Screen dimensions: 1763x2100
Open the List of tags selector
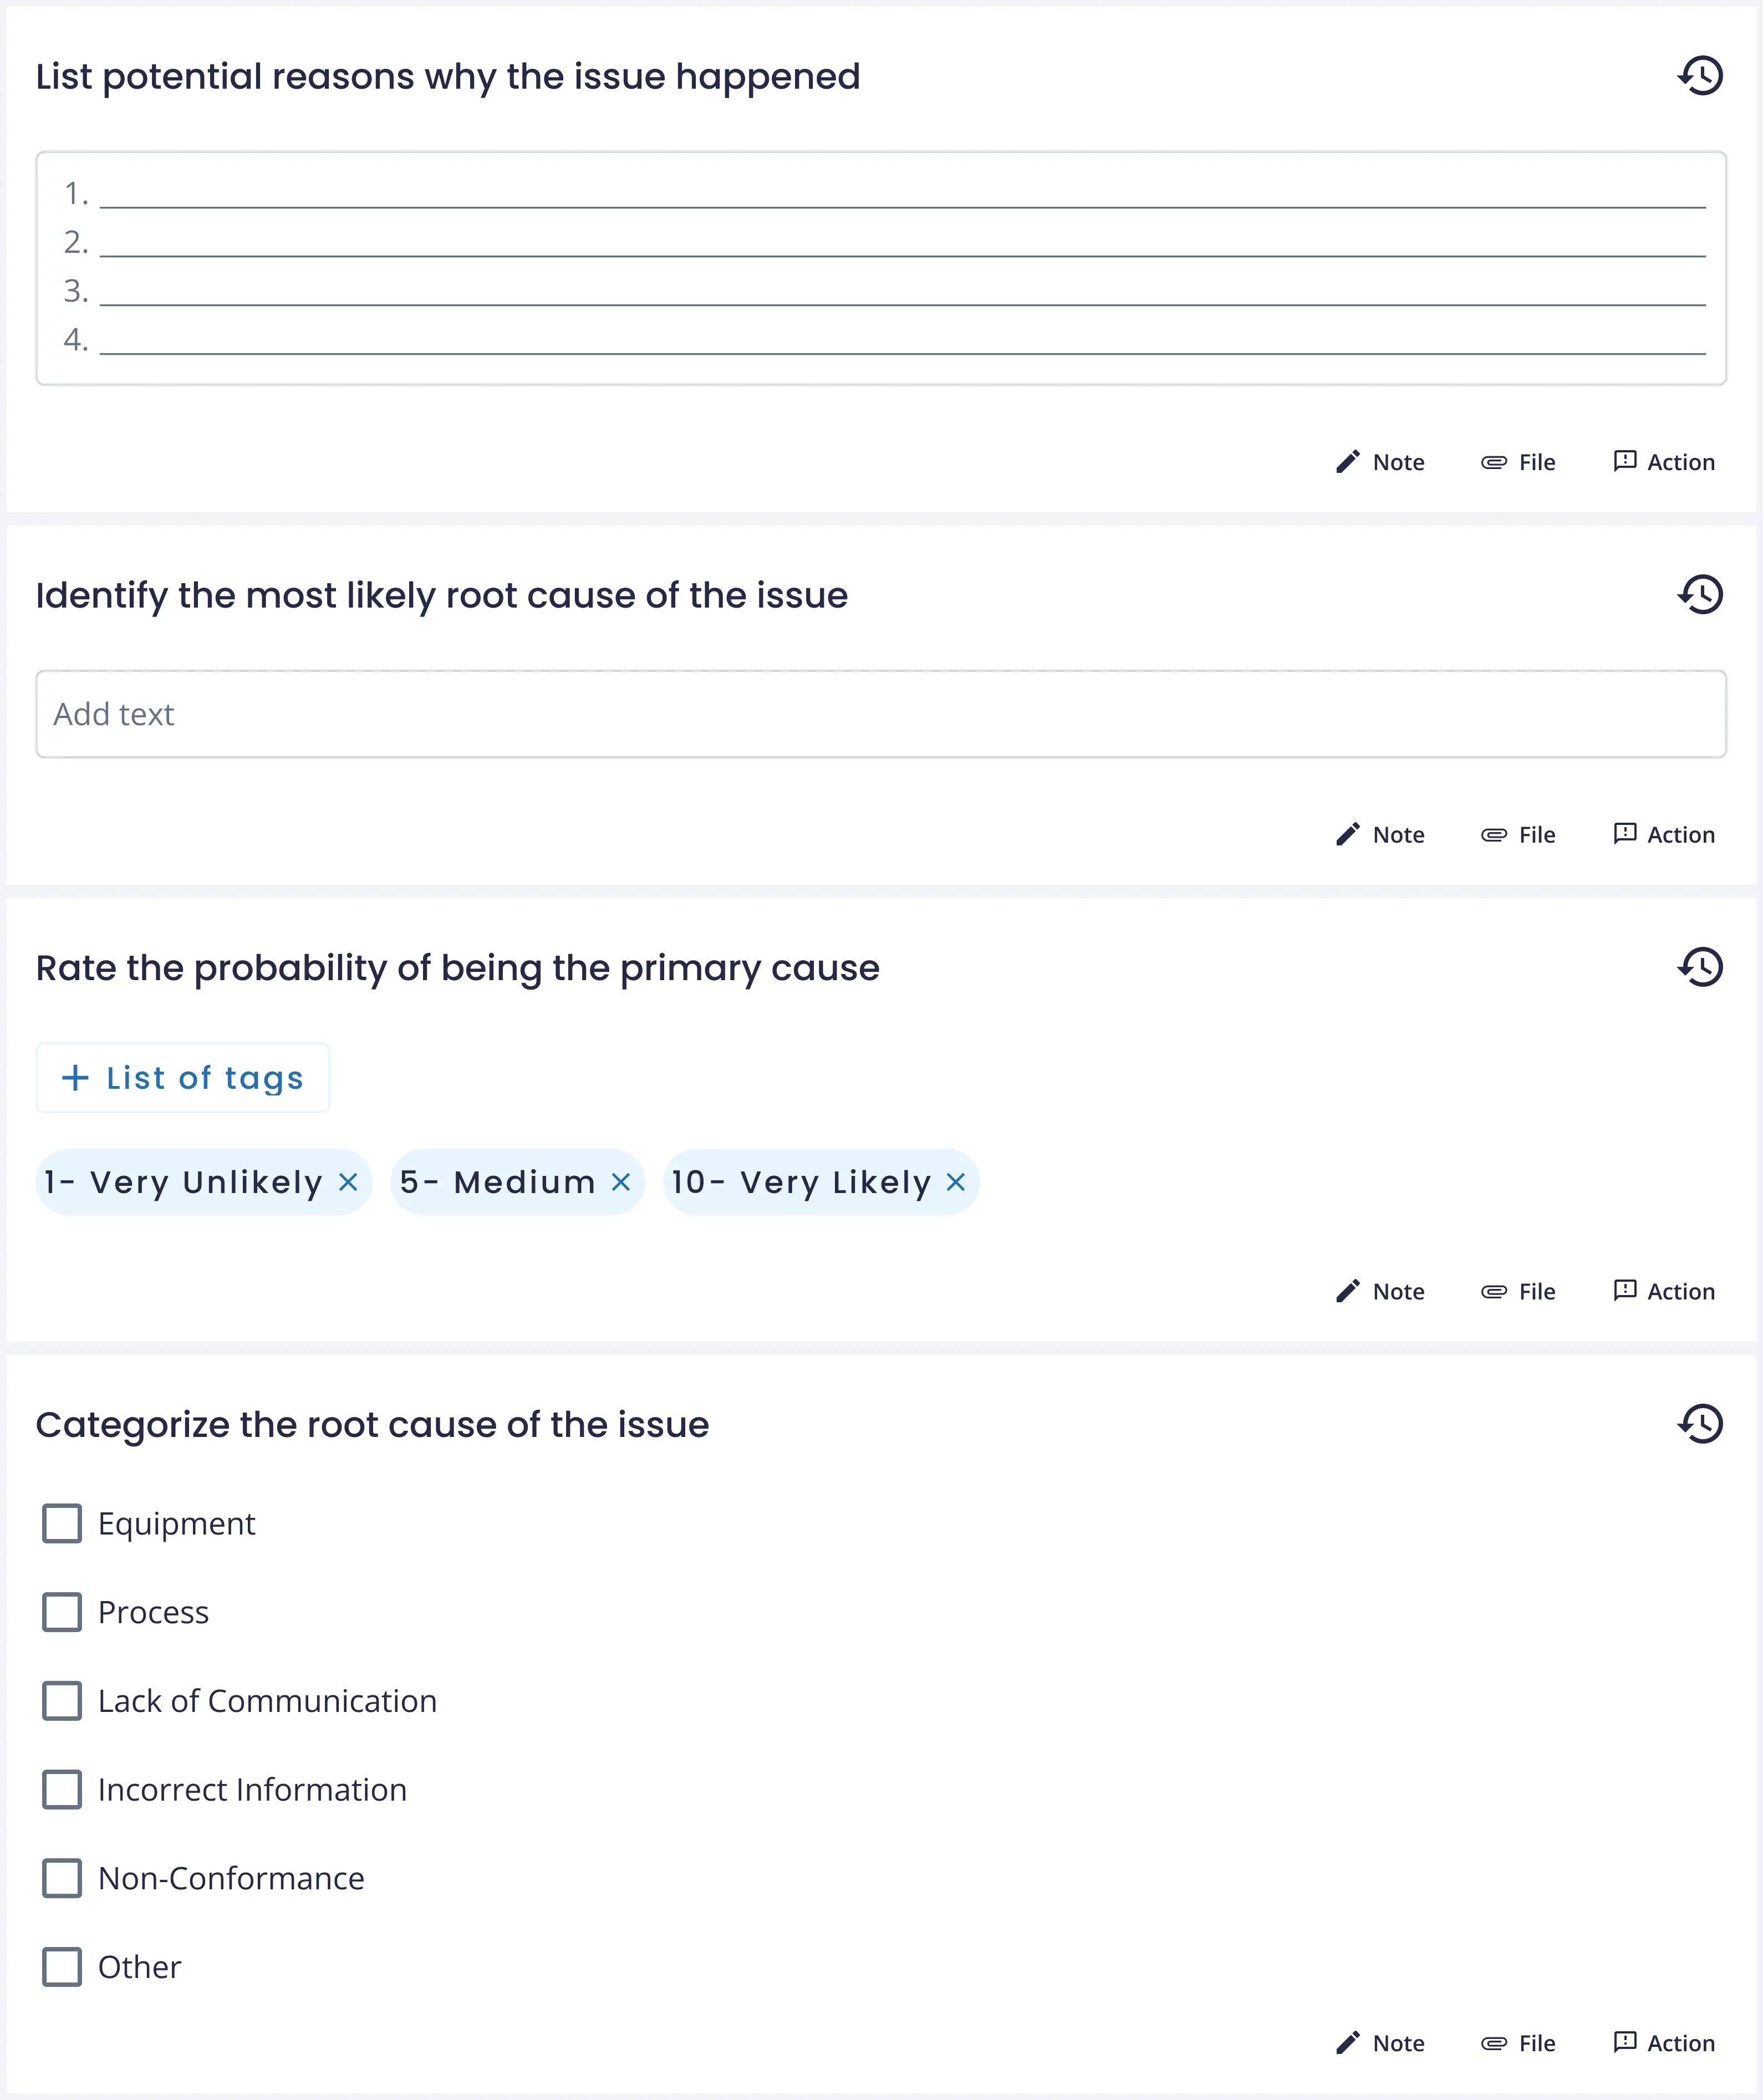[x=183, y=1078]
